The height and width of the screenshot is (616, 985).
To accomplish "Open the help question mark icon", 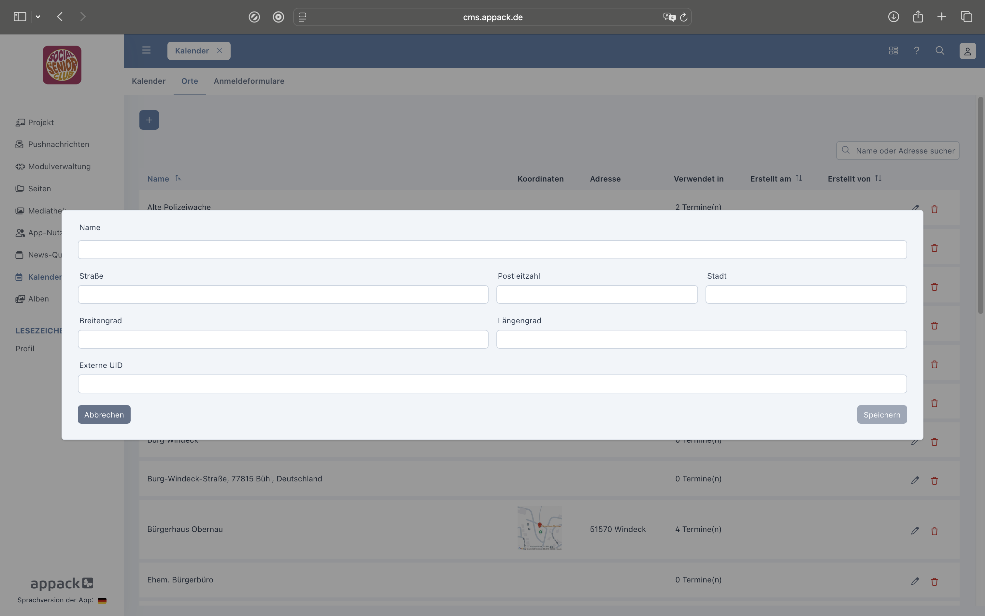I will [917, 51].
